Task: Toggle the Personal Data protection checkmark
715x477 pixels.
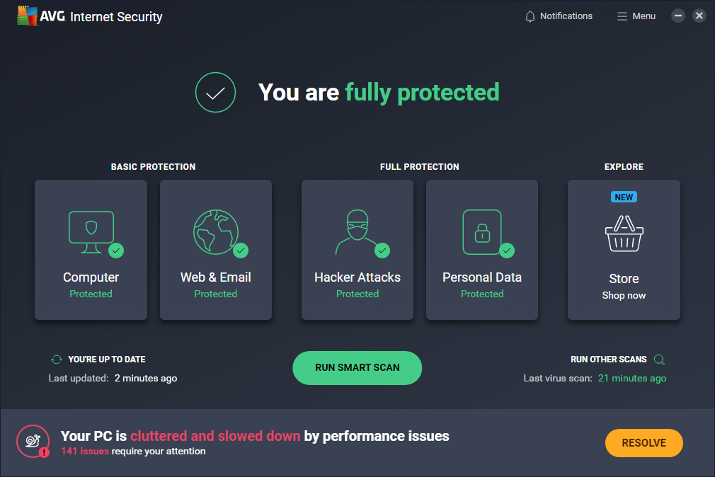Action: (507, 251)
